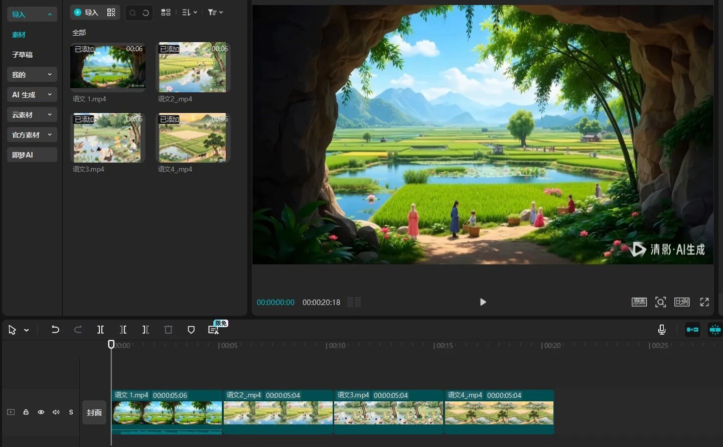723x447 pixels.
Task: Add a marker with the shield icon
Action: click(191, 330)
